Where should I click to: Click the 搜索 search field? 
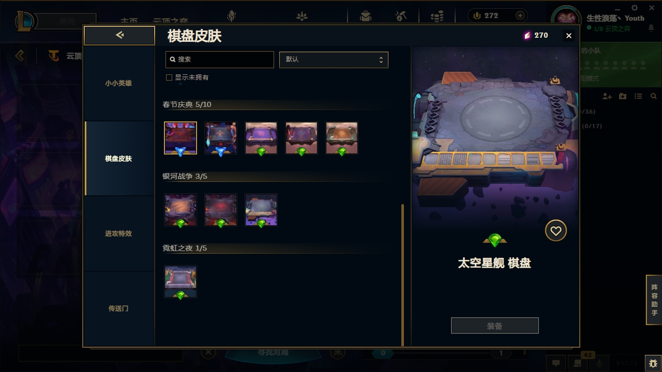click(x=220, y=59)
